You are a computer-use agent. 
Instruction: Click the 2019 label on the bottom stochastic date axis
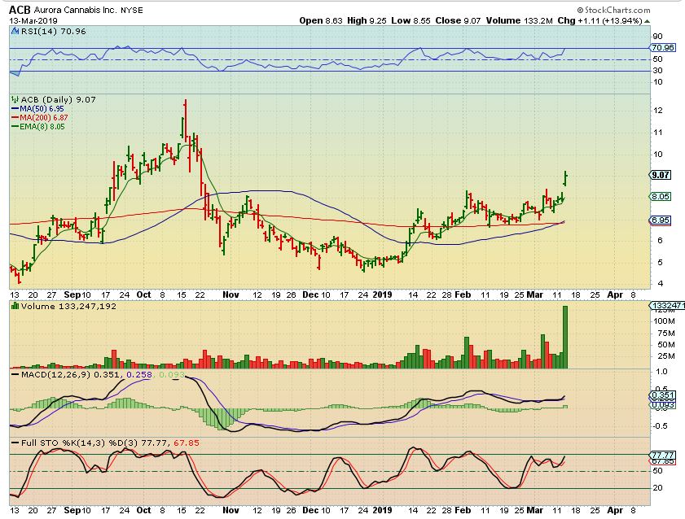pos(382,510)
